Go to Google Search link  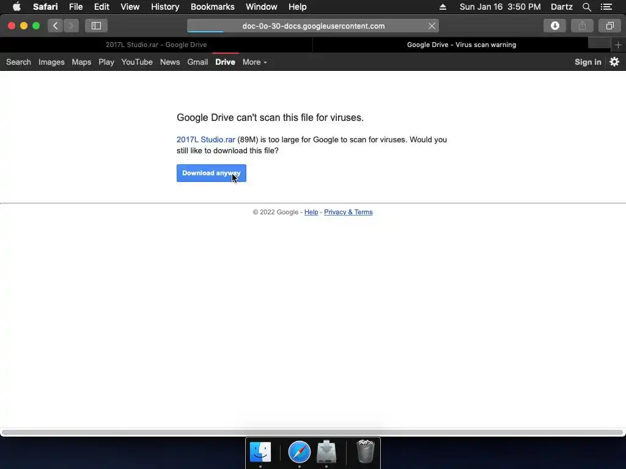[18, 62]
